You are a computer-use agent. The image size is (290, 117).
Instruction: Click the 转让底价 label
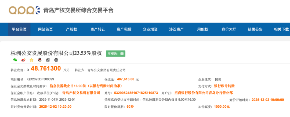coord(17,70)
